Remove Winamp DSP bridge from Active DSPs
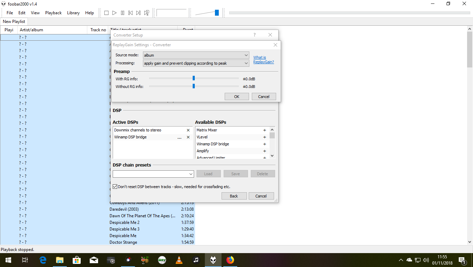Viewport: 473px width, 267px height. pyautogui.click(x=188, y=137)
